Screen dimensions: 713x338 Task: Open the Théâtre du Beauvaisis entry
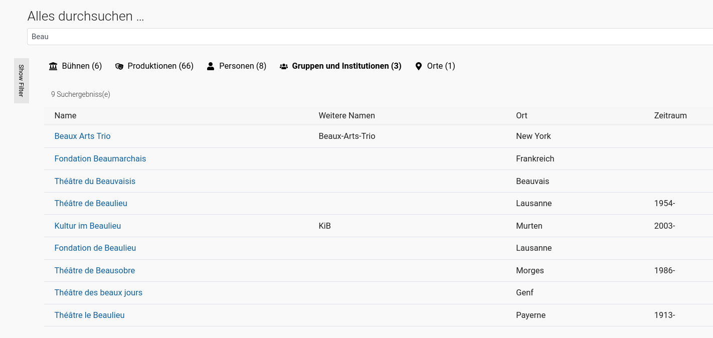(95, 181)
